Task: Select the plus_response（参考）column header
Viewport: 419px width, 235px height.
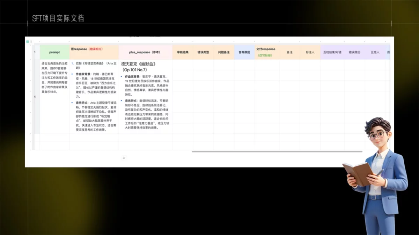Action: [145, 52]
